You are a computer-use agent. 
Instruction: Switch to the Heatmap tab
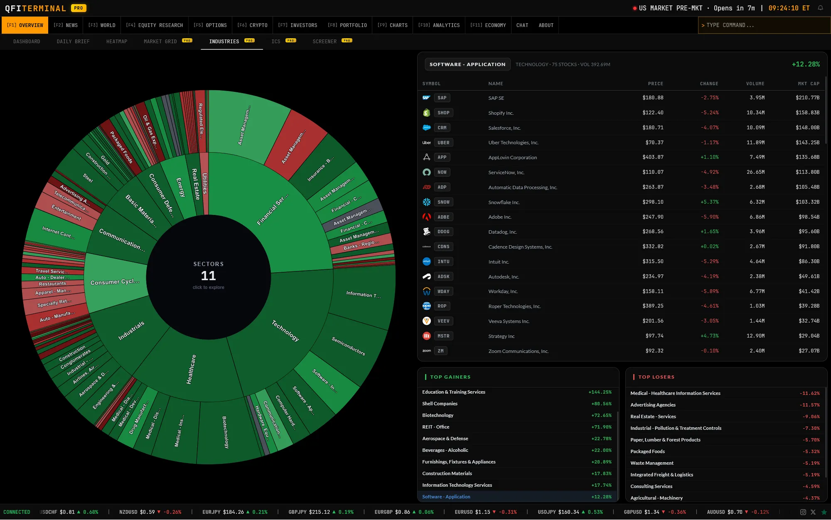click(x=117, y=42)
